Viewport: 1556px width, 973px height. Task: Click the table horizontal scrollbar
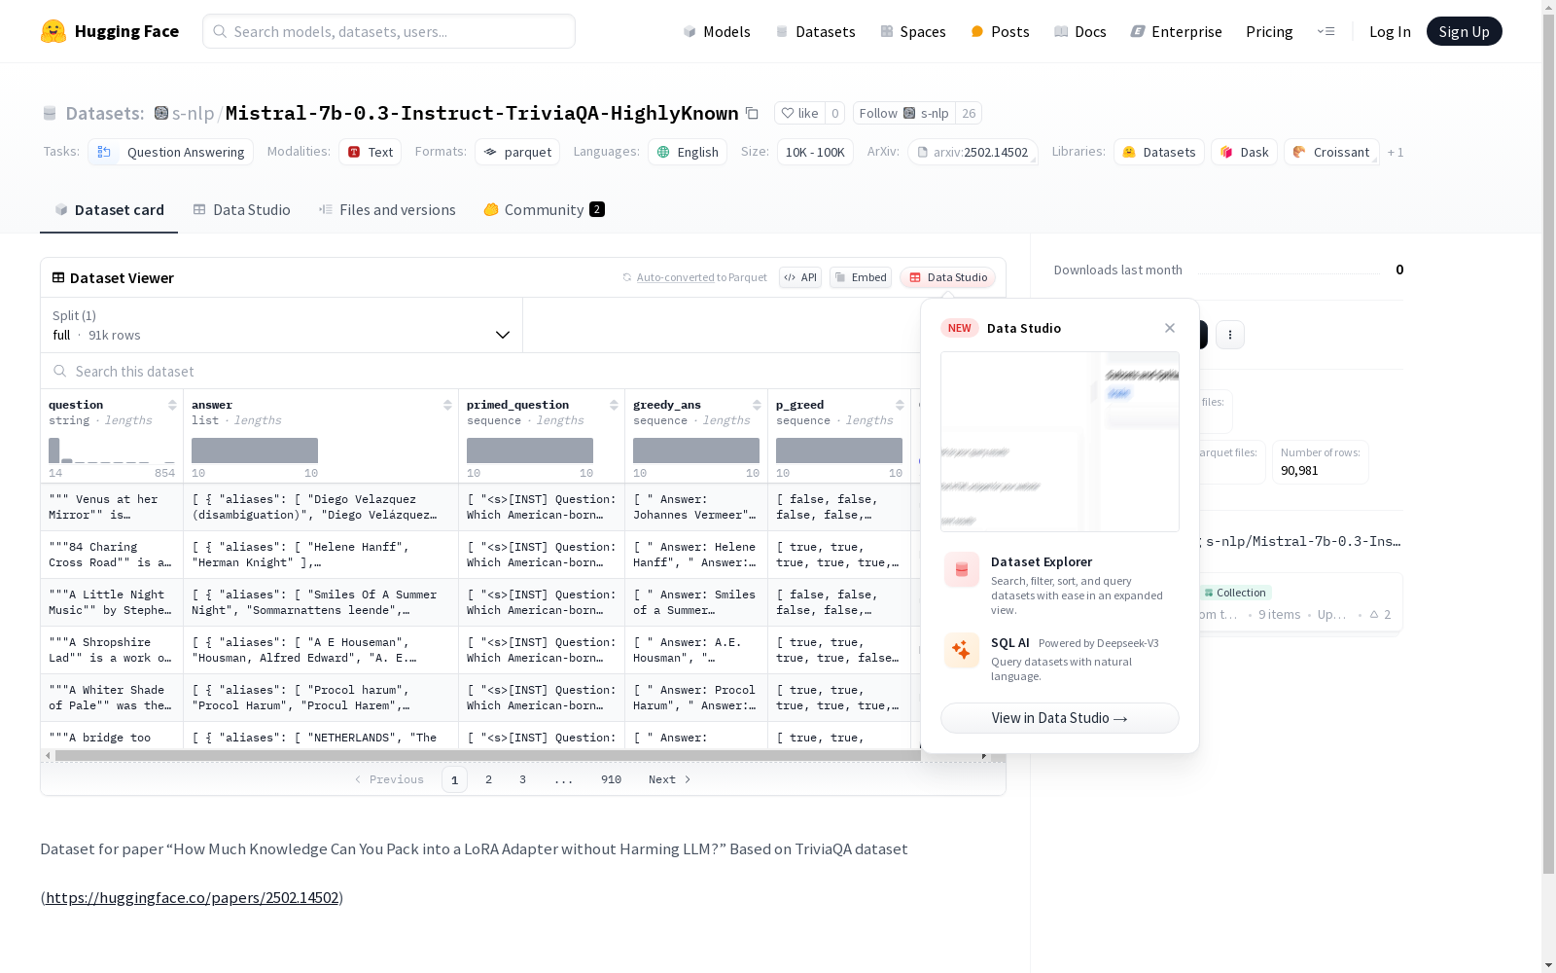[488, 755]
